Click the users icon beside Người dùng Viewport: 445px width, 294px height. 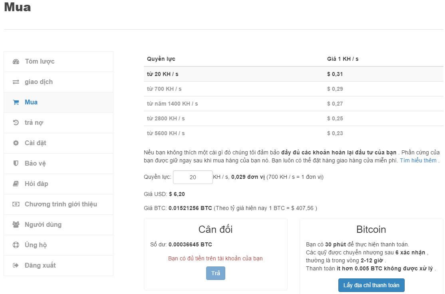[x=16, y=224]
